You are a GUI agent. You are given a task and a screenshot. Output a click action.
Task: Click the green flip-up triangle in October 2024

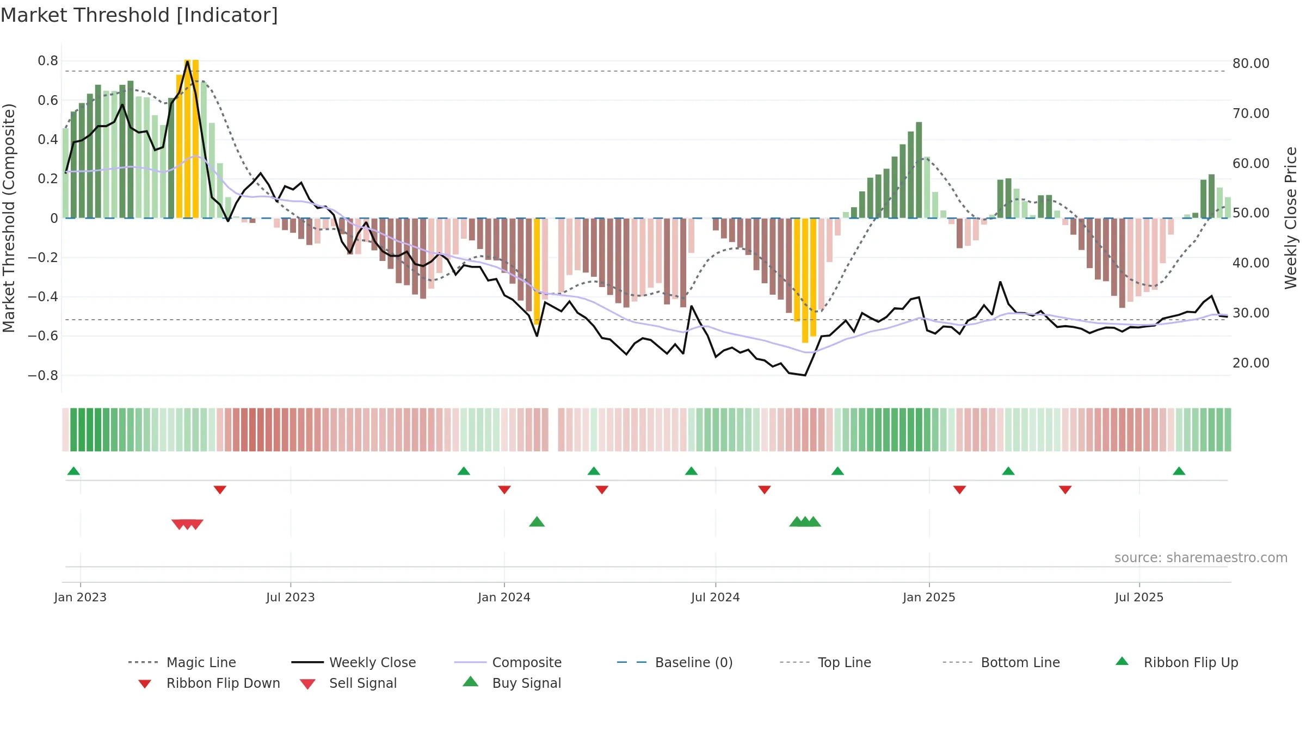[x=837, y=471]
